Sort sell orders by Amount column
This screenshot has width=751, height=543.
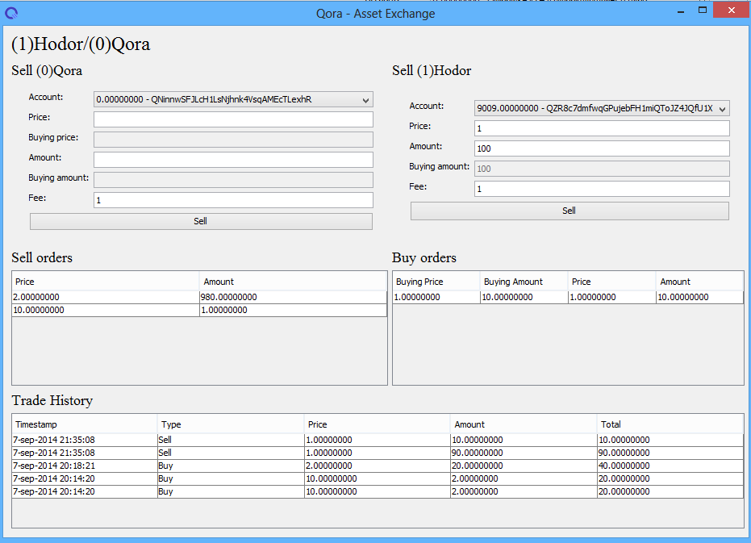pyautogui.click(x=293, y=282)
